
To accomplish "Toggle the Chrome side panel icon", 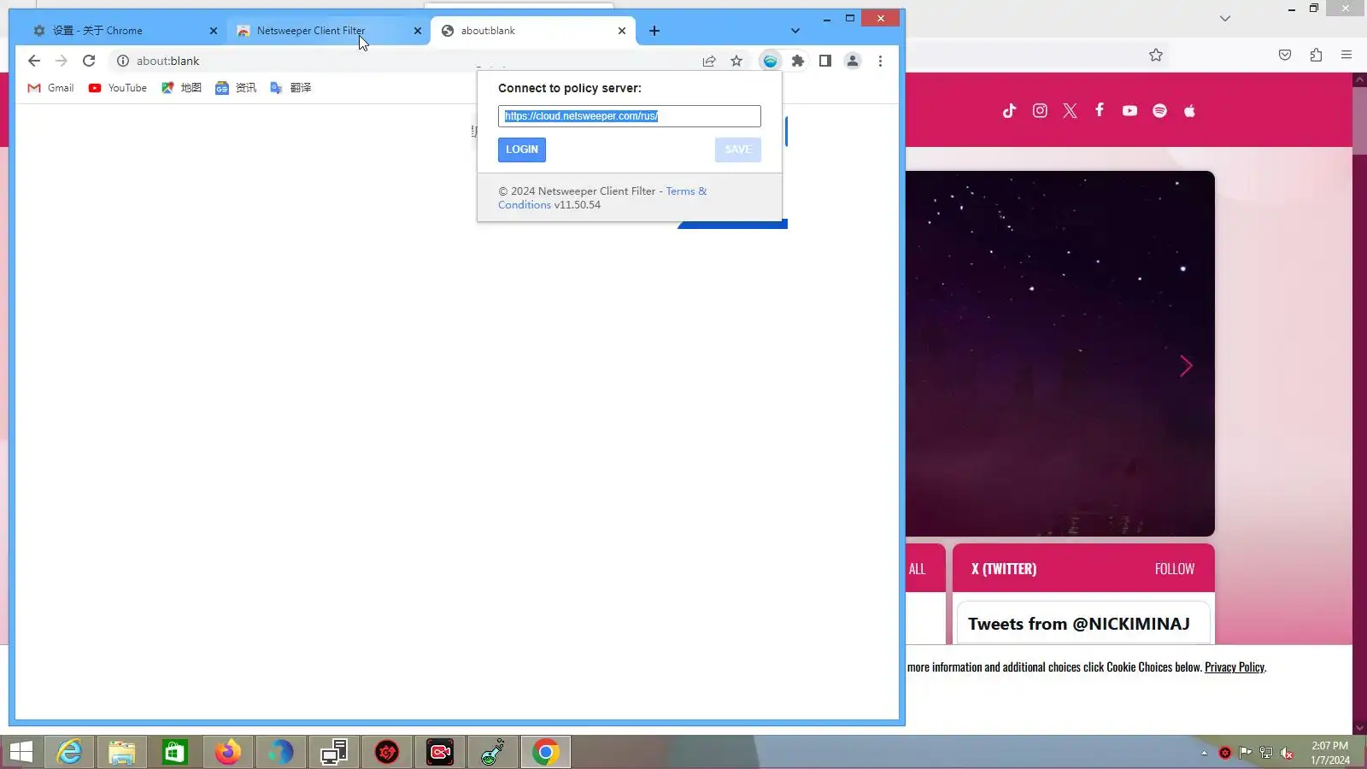I will point(825,61).
